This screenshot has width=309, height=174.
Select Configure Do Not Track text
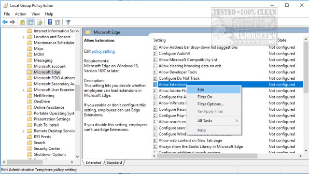click(179, 78)
